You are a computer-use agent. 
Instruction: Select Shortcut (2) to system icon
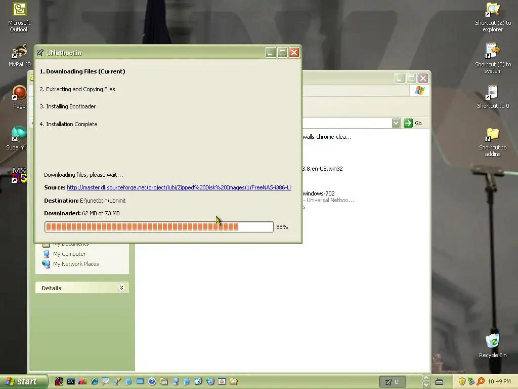coord(493,59)
